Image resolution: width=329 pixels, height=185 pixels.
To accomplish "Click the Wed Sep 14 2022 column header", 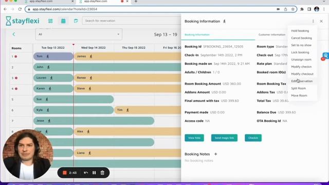I will 94,48.
